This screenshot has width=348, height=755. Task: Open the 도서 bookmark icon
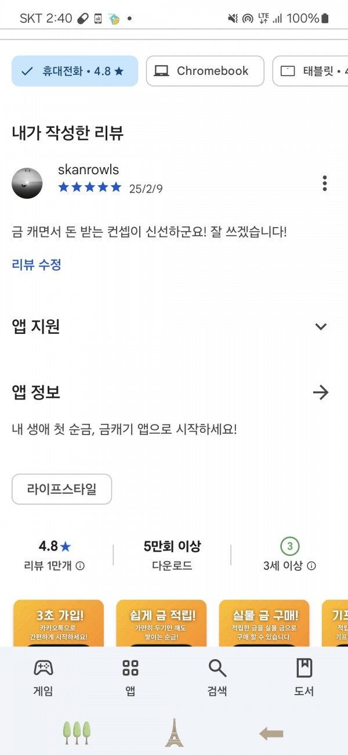tap(304, 668)
